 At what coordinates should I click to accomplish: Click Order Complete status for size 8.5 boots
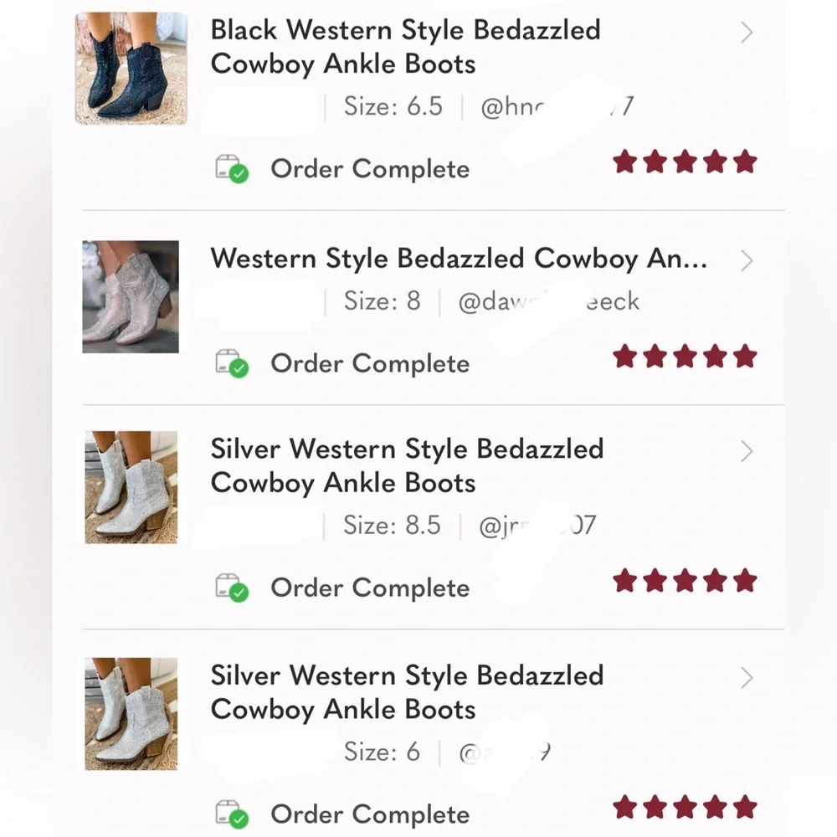click(x=370, y=588)
